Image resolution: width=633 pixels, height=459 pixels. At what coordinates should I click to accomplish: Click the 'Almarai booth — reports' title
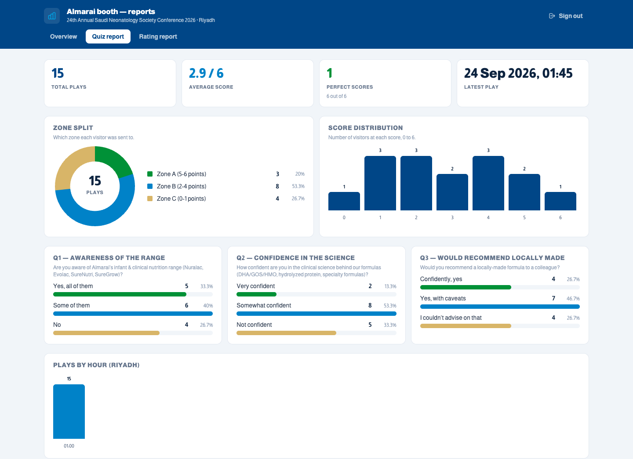click(x=111, y=11)
